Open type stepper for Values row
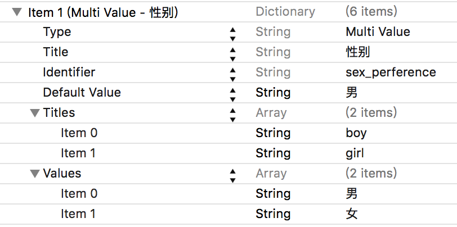The height and width of the screenshot is (227, 457). [233, 174]
